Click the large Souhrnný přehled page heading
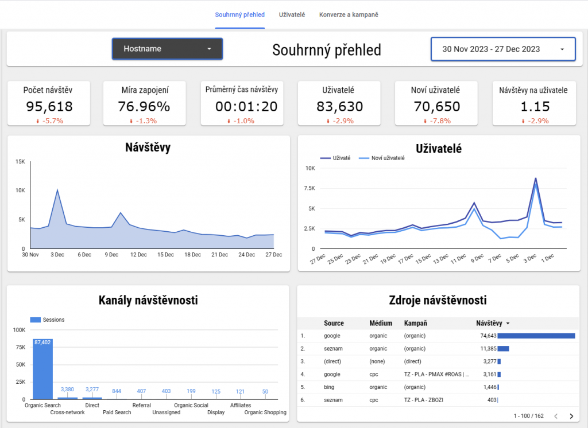The width and height of the screenshot is (588, 428). pos(327,50)
